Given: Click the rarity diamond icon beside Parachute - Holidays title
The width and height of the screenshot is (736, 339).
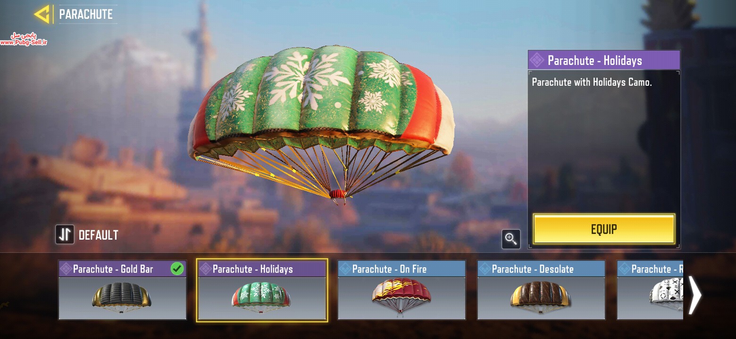Looking at the screenshot, I should coord(536,60).
